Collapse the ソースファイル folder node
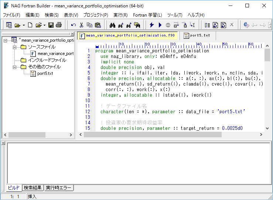This screenshot has width=273, height=200. (15, 47)
